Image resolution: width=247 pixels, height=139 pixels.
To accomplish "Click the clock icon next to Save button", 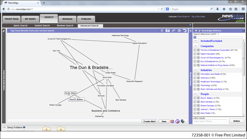I will pyautogui.click(x=178, y=121).
